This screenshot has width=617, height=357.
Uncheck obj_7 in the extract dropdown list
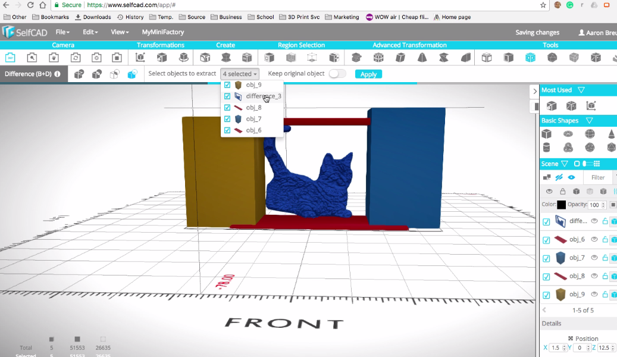227,119
